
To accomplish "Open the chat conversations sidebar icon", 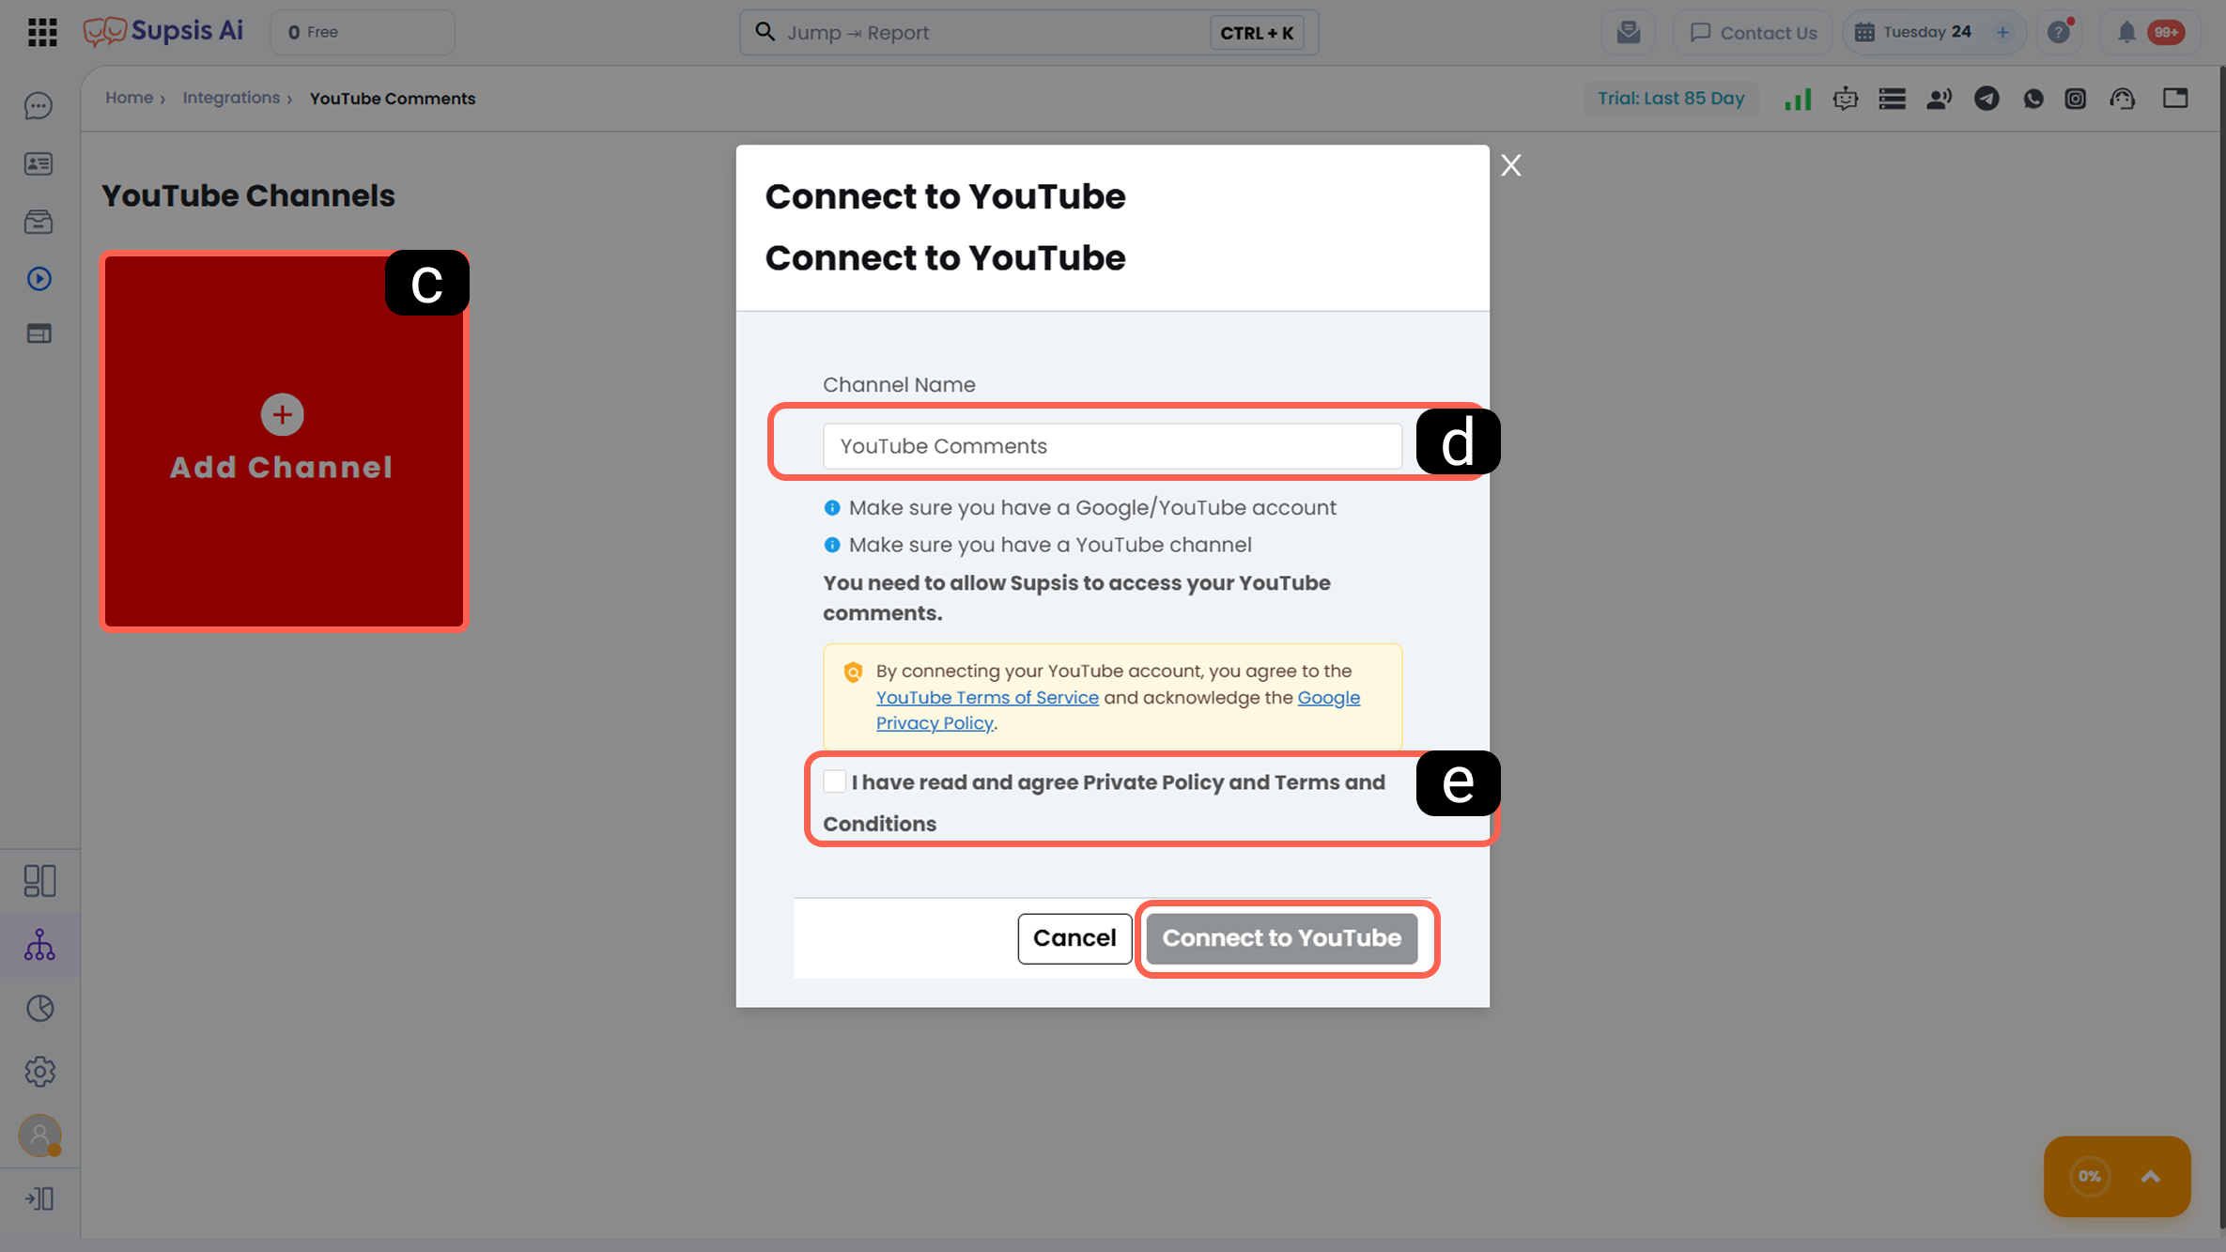I will (x=39, y=106).
